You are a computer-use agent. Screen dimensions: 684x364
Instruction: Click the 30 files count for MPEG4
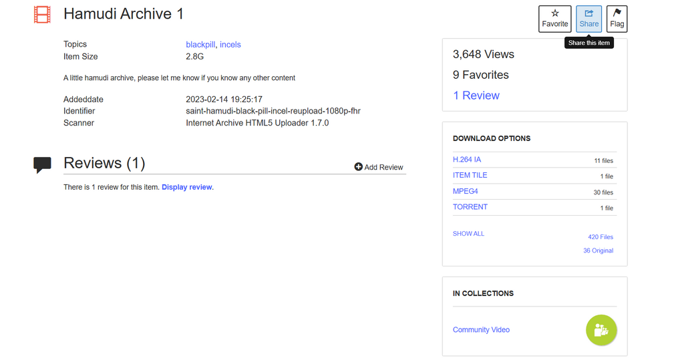(603, 192)
